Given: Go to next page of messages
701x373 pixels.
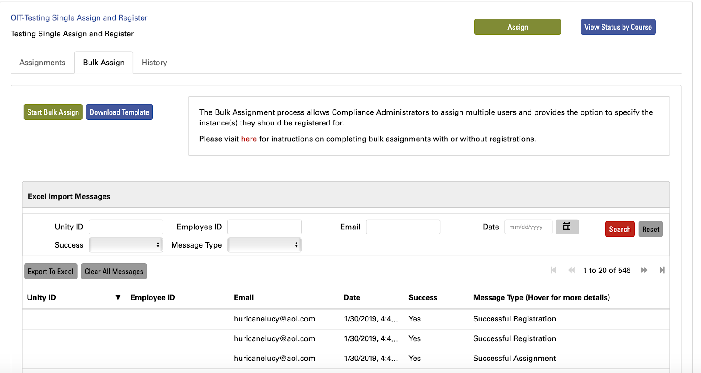Looking at the screenshot, I should (644, 270).
